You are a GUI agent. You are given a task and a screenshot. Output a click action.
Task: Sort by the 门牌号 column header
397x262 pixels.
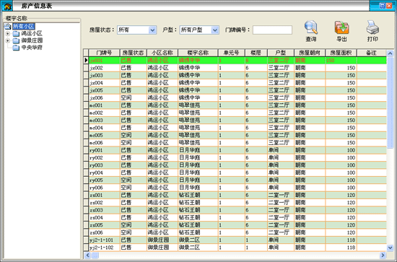pos(104,53)
